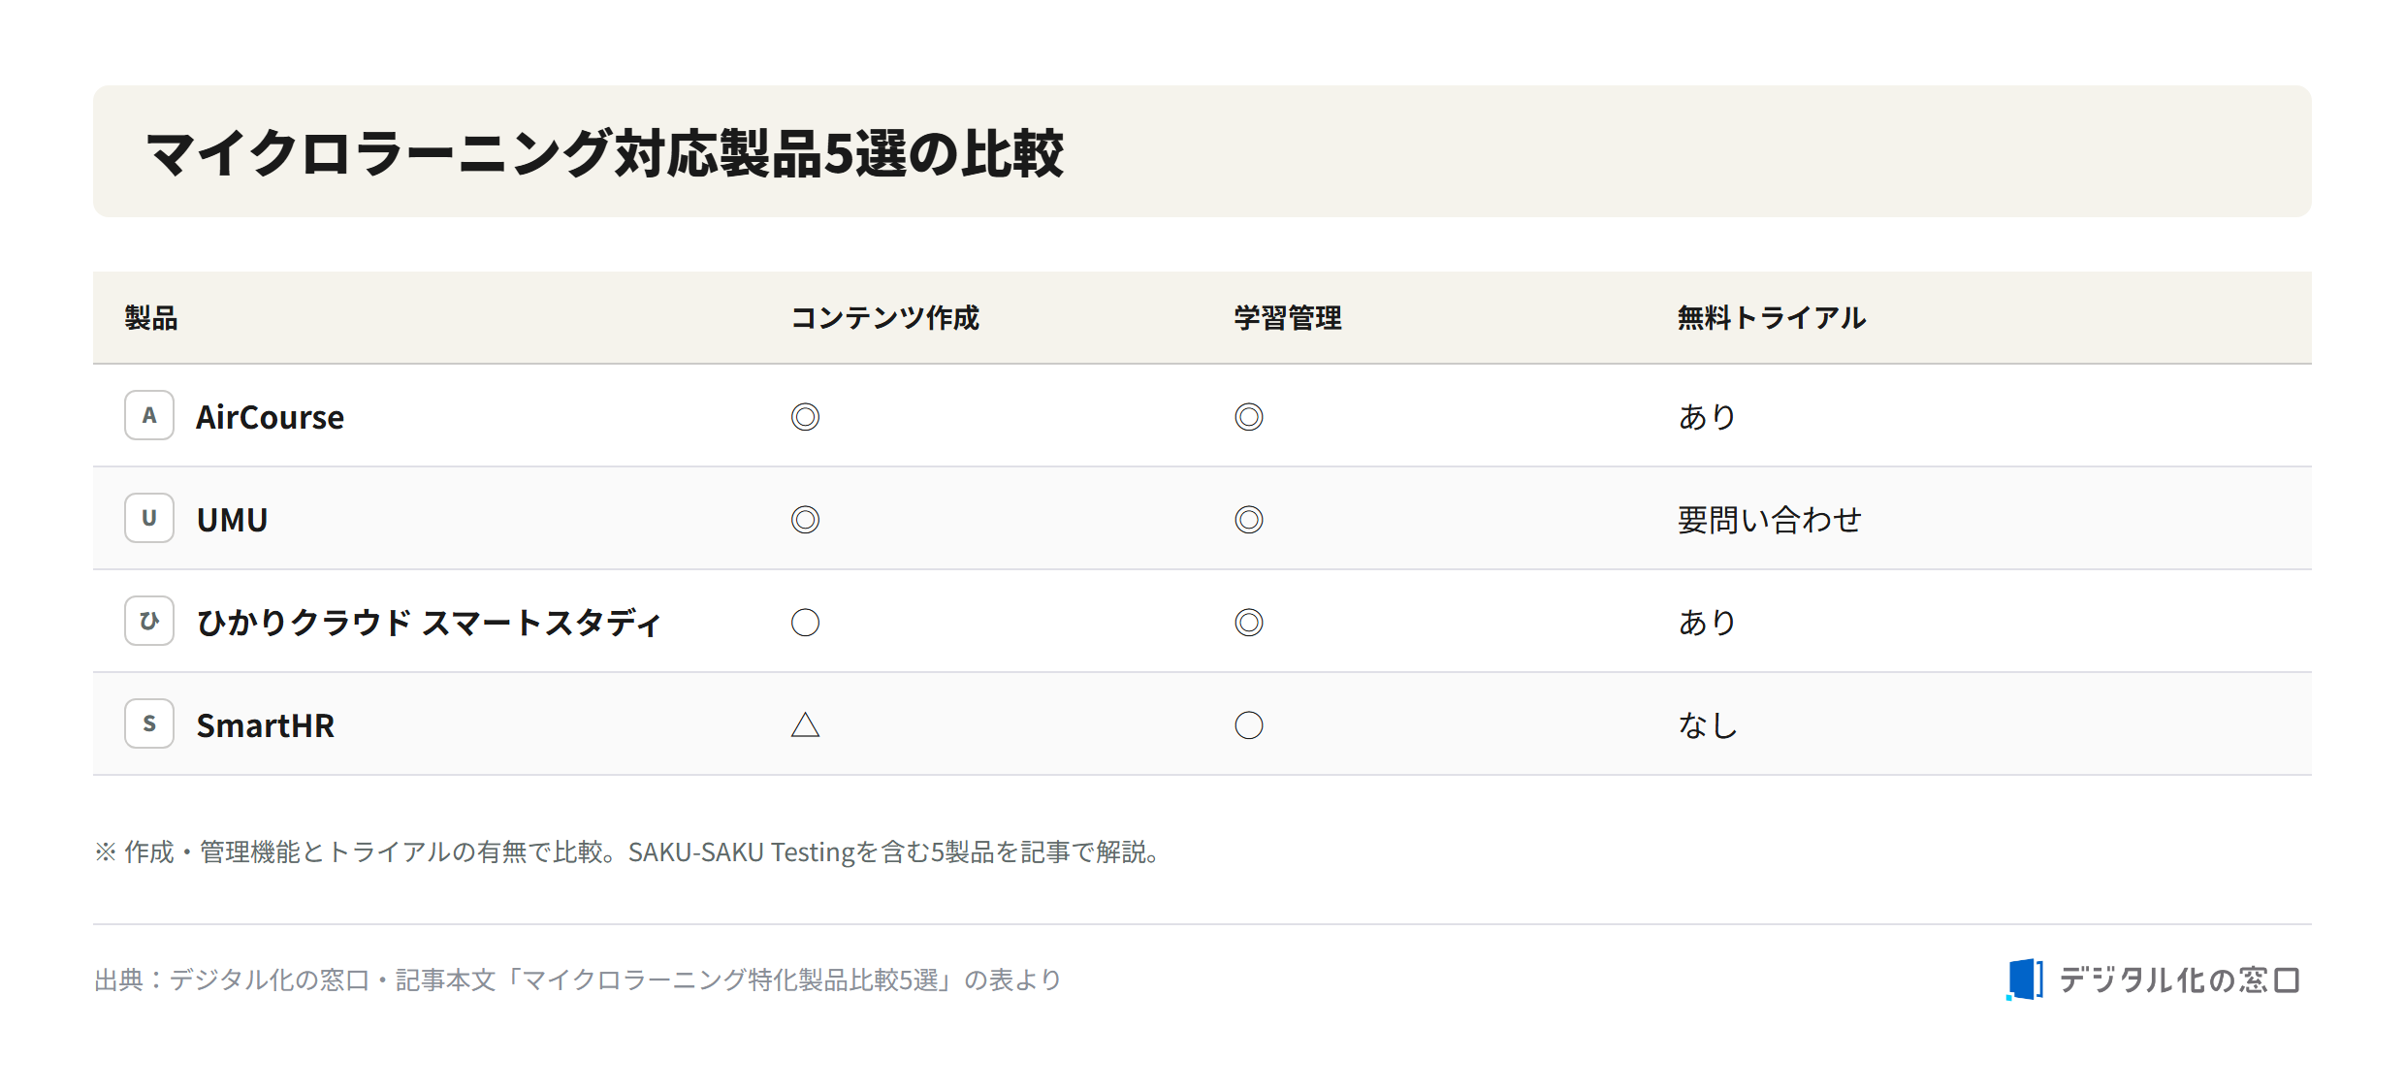
Task: Click the デジタル化の窓口 logo icon
Action: (2025, 980)
